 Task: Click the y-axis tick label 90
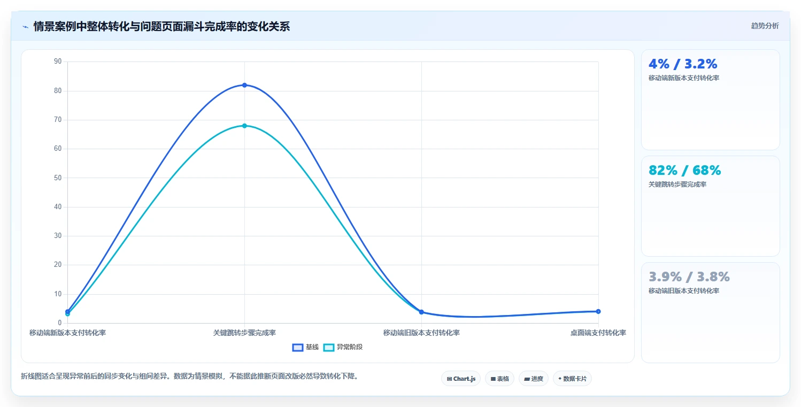coord(58,62)
